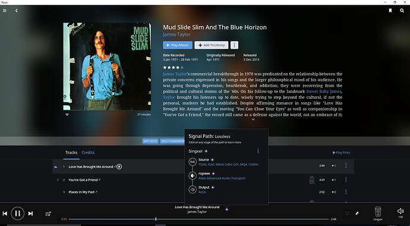Open options for Love Has Brought Me Around
The image size is (410, 226).
click(346, 165)
